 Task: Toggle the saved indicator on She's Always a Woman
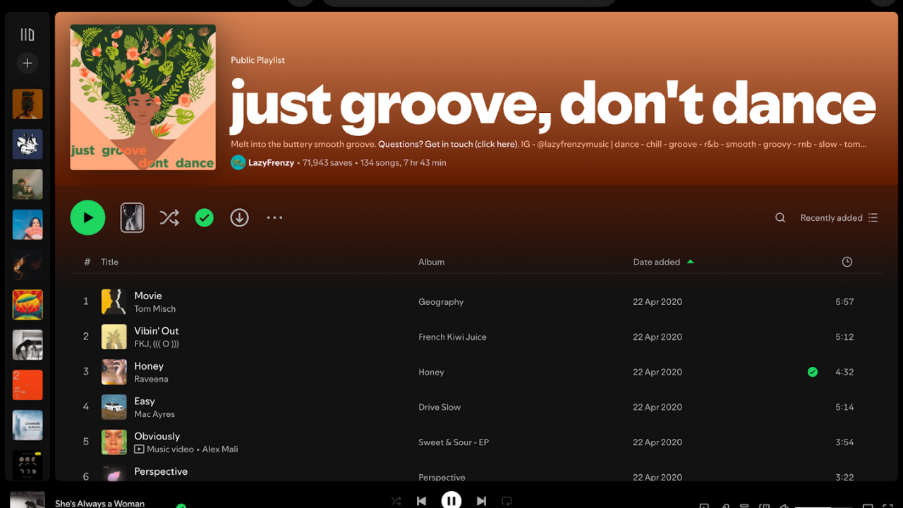click(x=181, y=505)
